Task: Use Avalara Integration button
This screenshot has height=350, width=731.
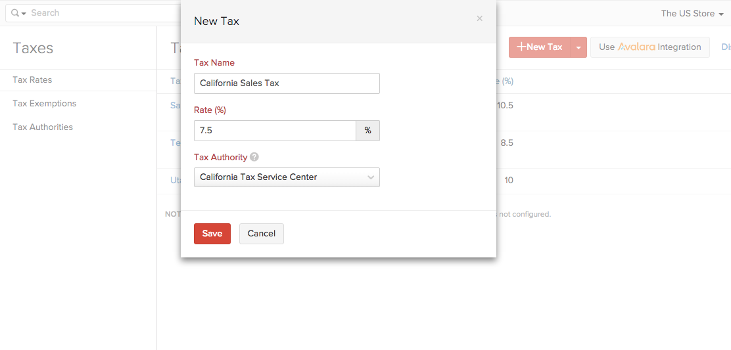Action: 649,47
